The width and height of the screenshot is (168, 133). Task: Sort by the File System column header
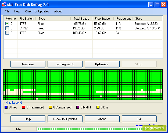pyautogui.click(x=27, y=19)
